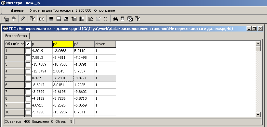
Task: Click the p1 column header
Action: pos(42,44)
